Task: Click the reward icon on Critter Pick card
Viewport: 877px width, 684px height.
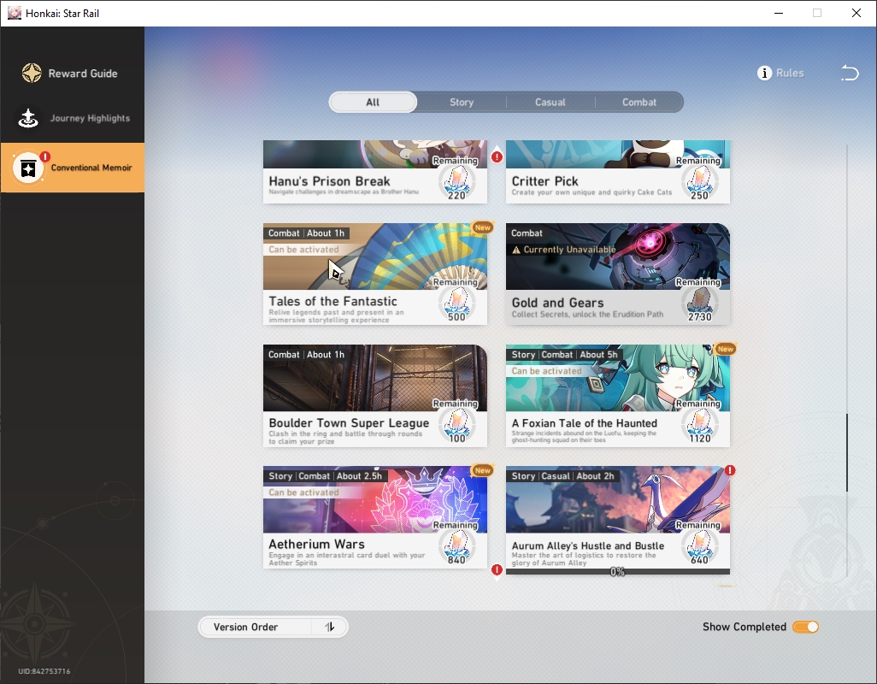Action: [x=699, y=180]
